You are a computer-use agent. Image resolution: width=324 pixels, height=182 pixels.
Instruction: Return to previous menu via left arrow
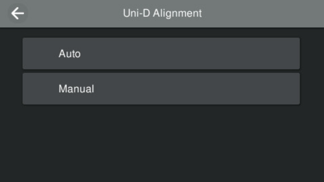click(x=18, y=13)
